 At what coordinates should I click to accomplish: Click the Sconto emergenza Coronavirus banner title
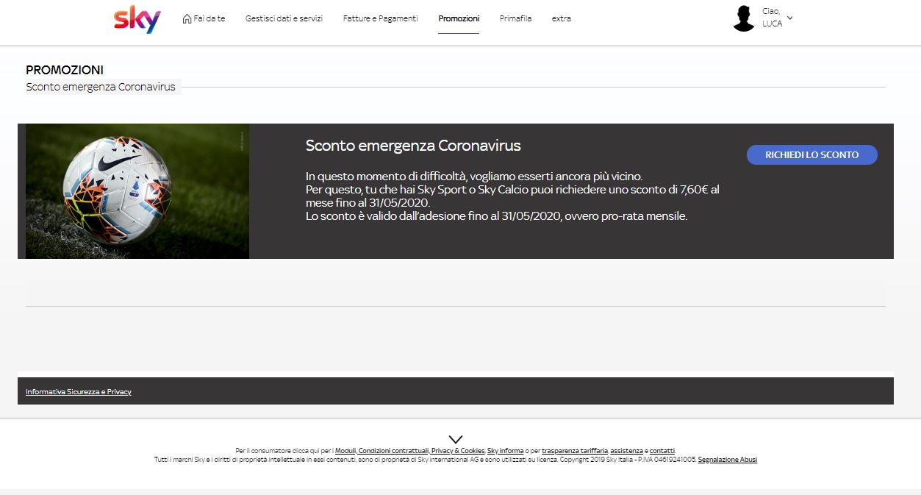click(x=413, y=146)
